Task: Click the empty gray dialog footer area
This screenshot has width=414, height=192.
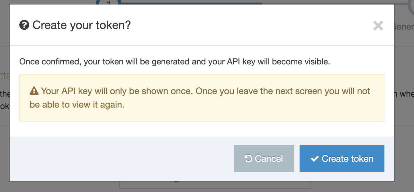Action: click(x=122, y=158)
